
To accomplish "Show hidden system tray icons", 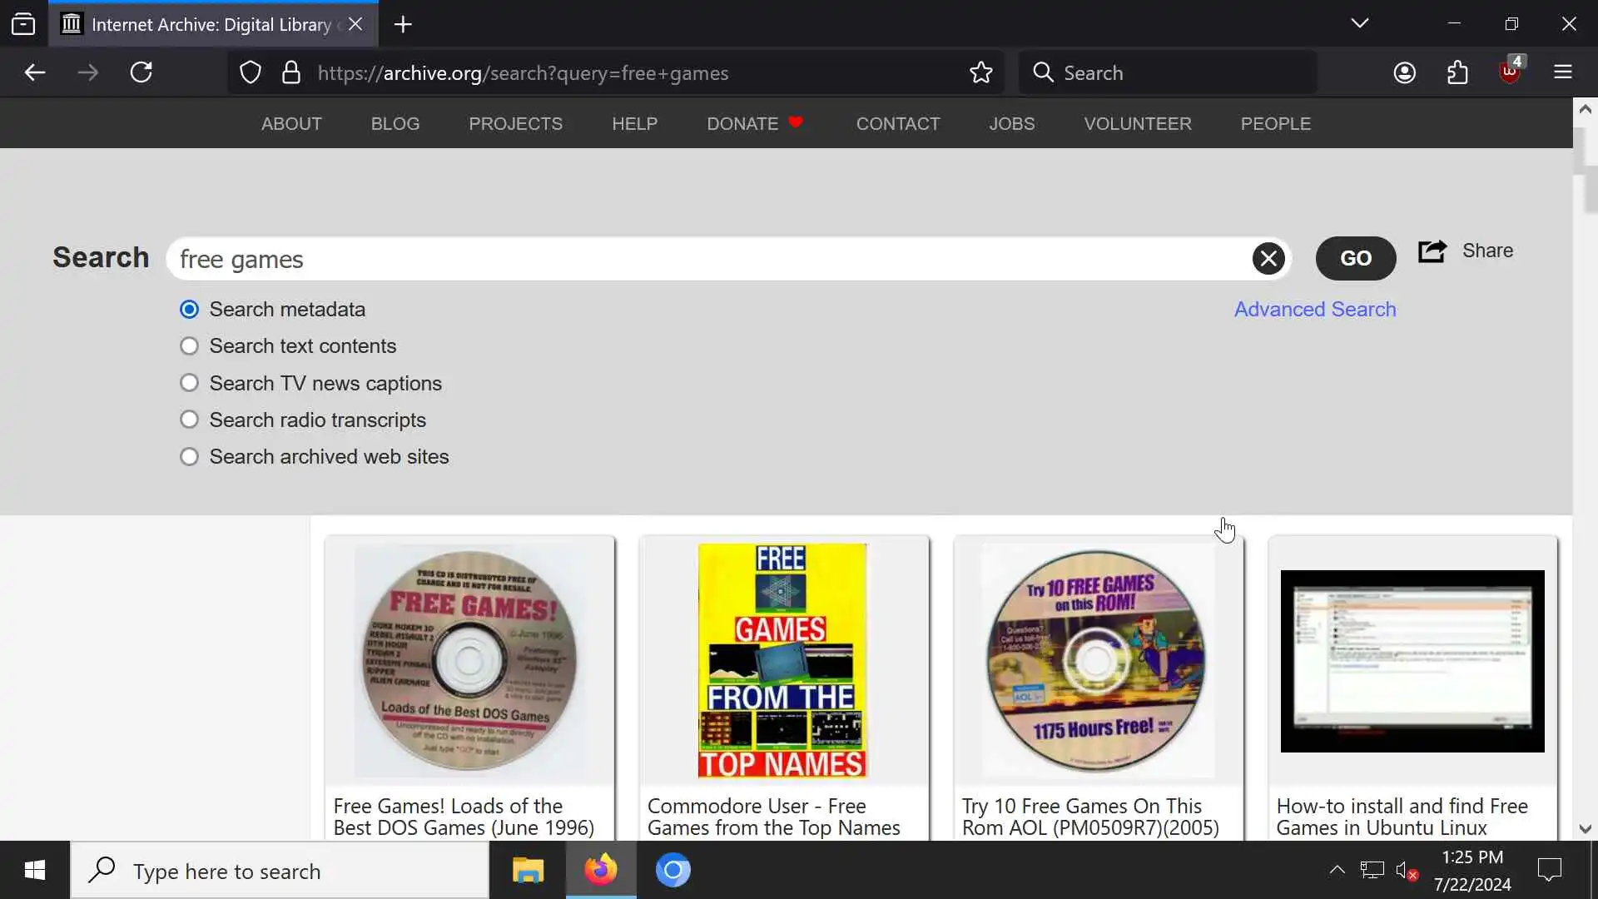I will click(x=1337, y=870).
